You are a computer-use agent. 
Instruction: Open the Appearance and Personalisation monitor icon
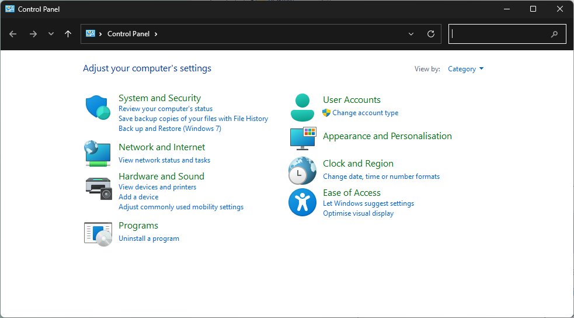pyautogui.click(x=303, y=139)
